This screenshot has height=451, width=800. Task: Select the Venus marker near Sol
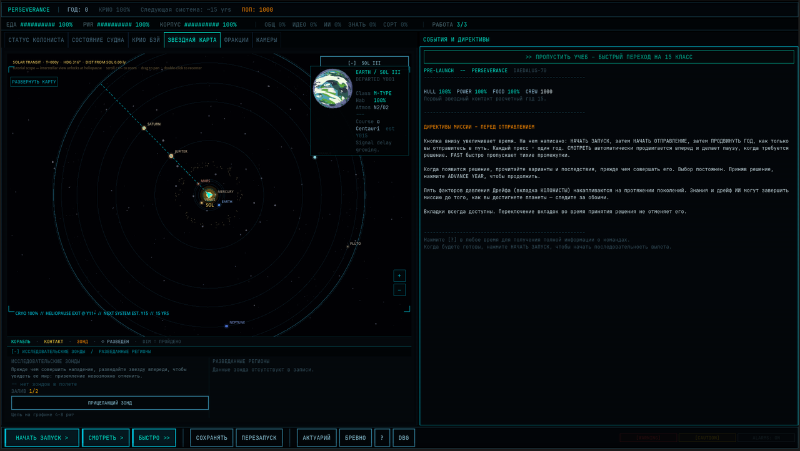click(x=201, y=202)
